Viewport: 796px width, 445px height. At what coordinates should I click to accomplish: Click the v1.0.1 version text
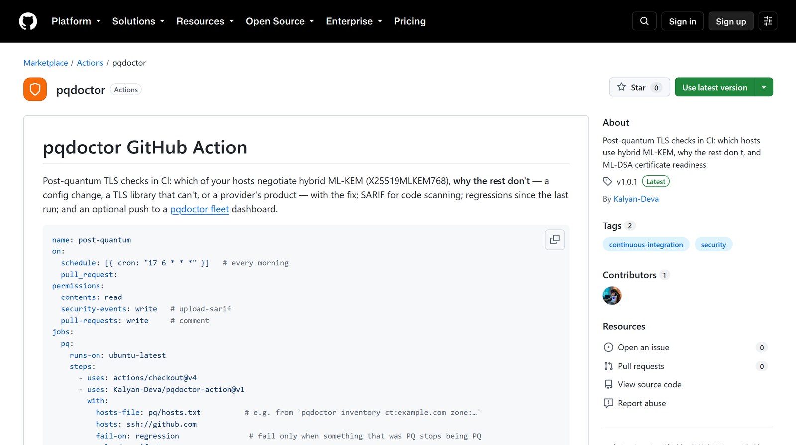(x=627, y=182)
